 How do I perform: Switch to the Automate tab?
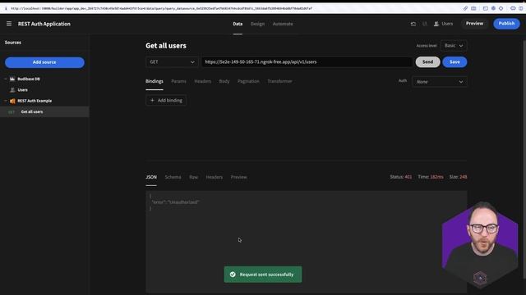pos(283,24)
